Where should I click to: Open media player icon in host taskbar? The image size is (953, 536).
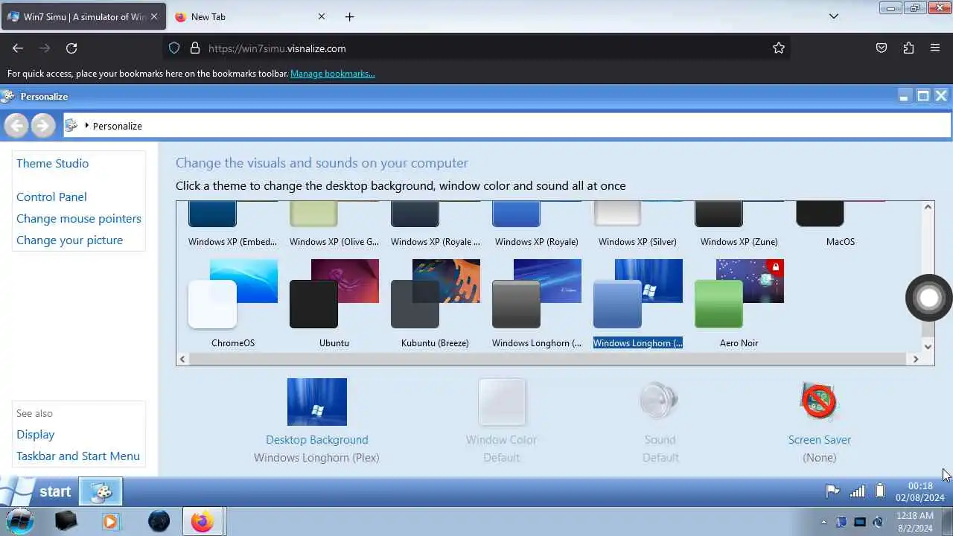110,521
